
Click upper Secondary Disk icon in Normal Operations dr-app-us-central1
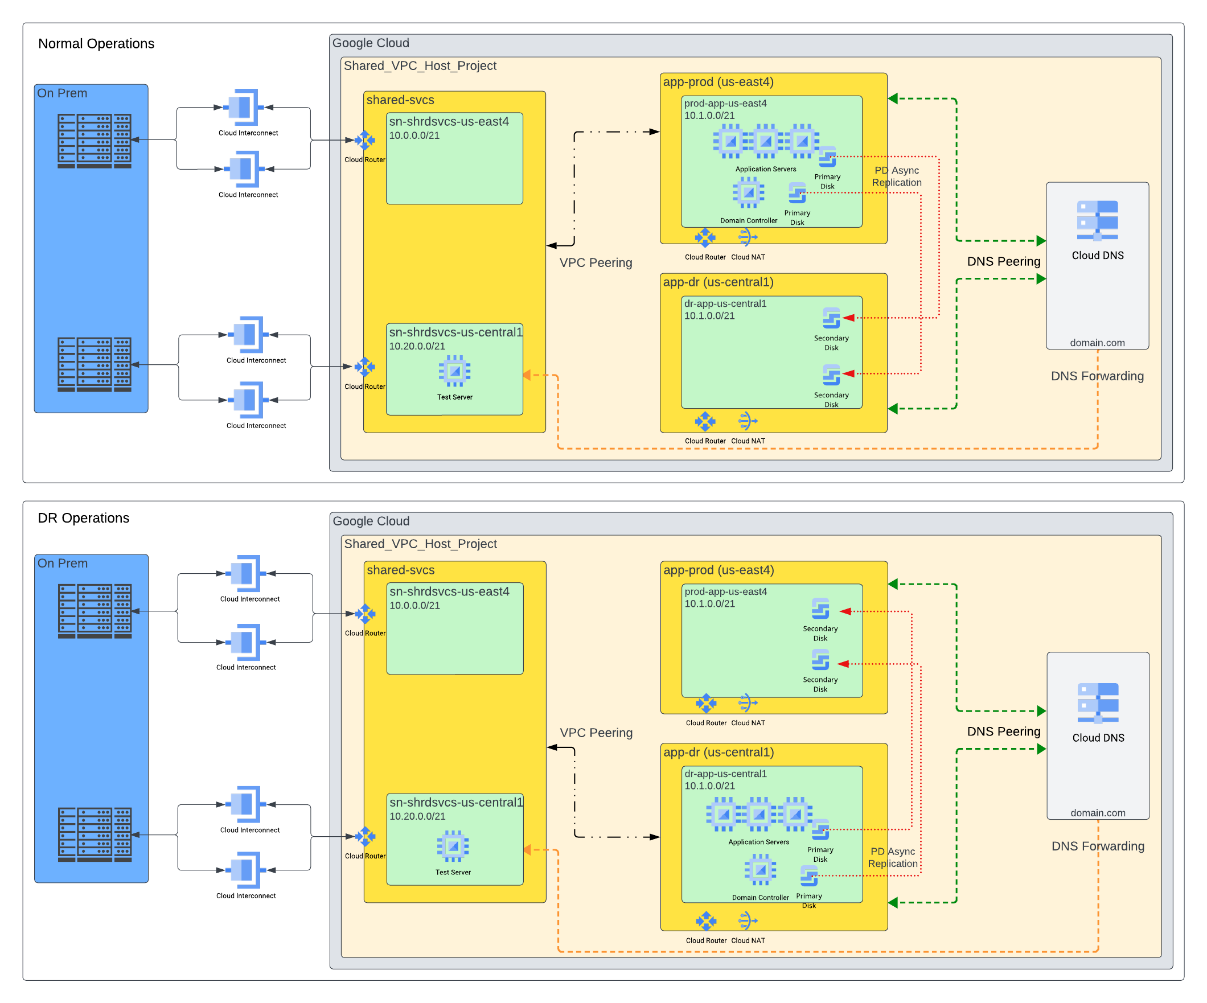831,318
